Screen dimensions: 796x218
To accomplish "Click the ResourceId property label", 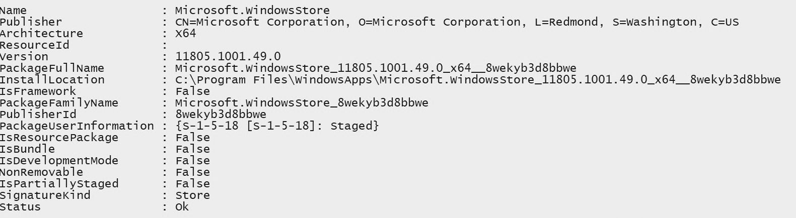I will pos(35,45).
